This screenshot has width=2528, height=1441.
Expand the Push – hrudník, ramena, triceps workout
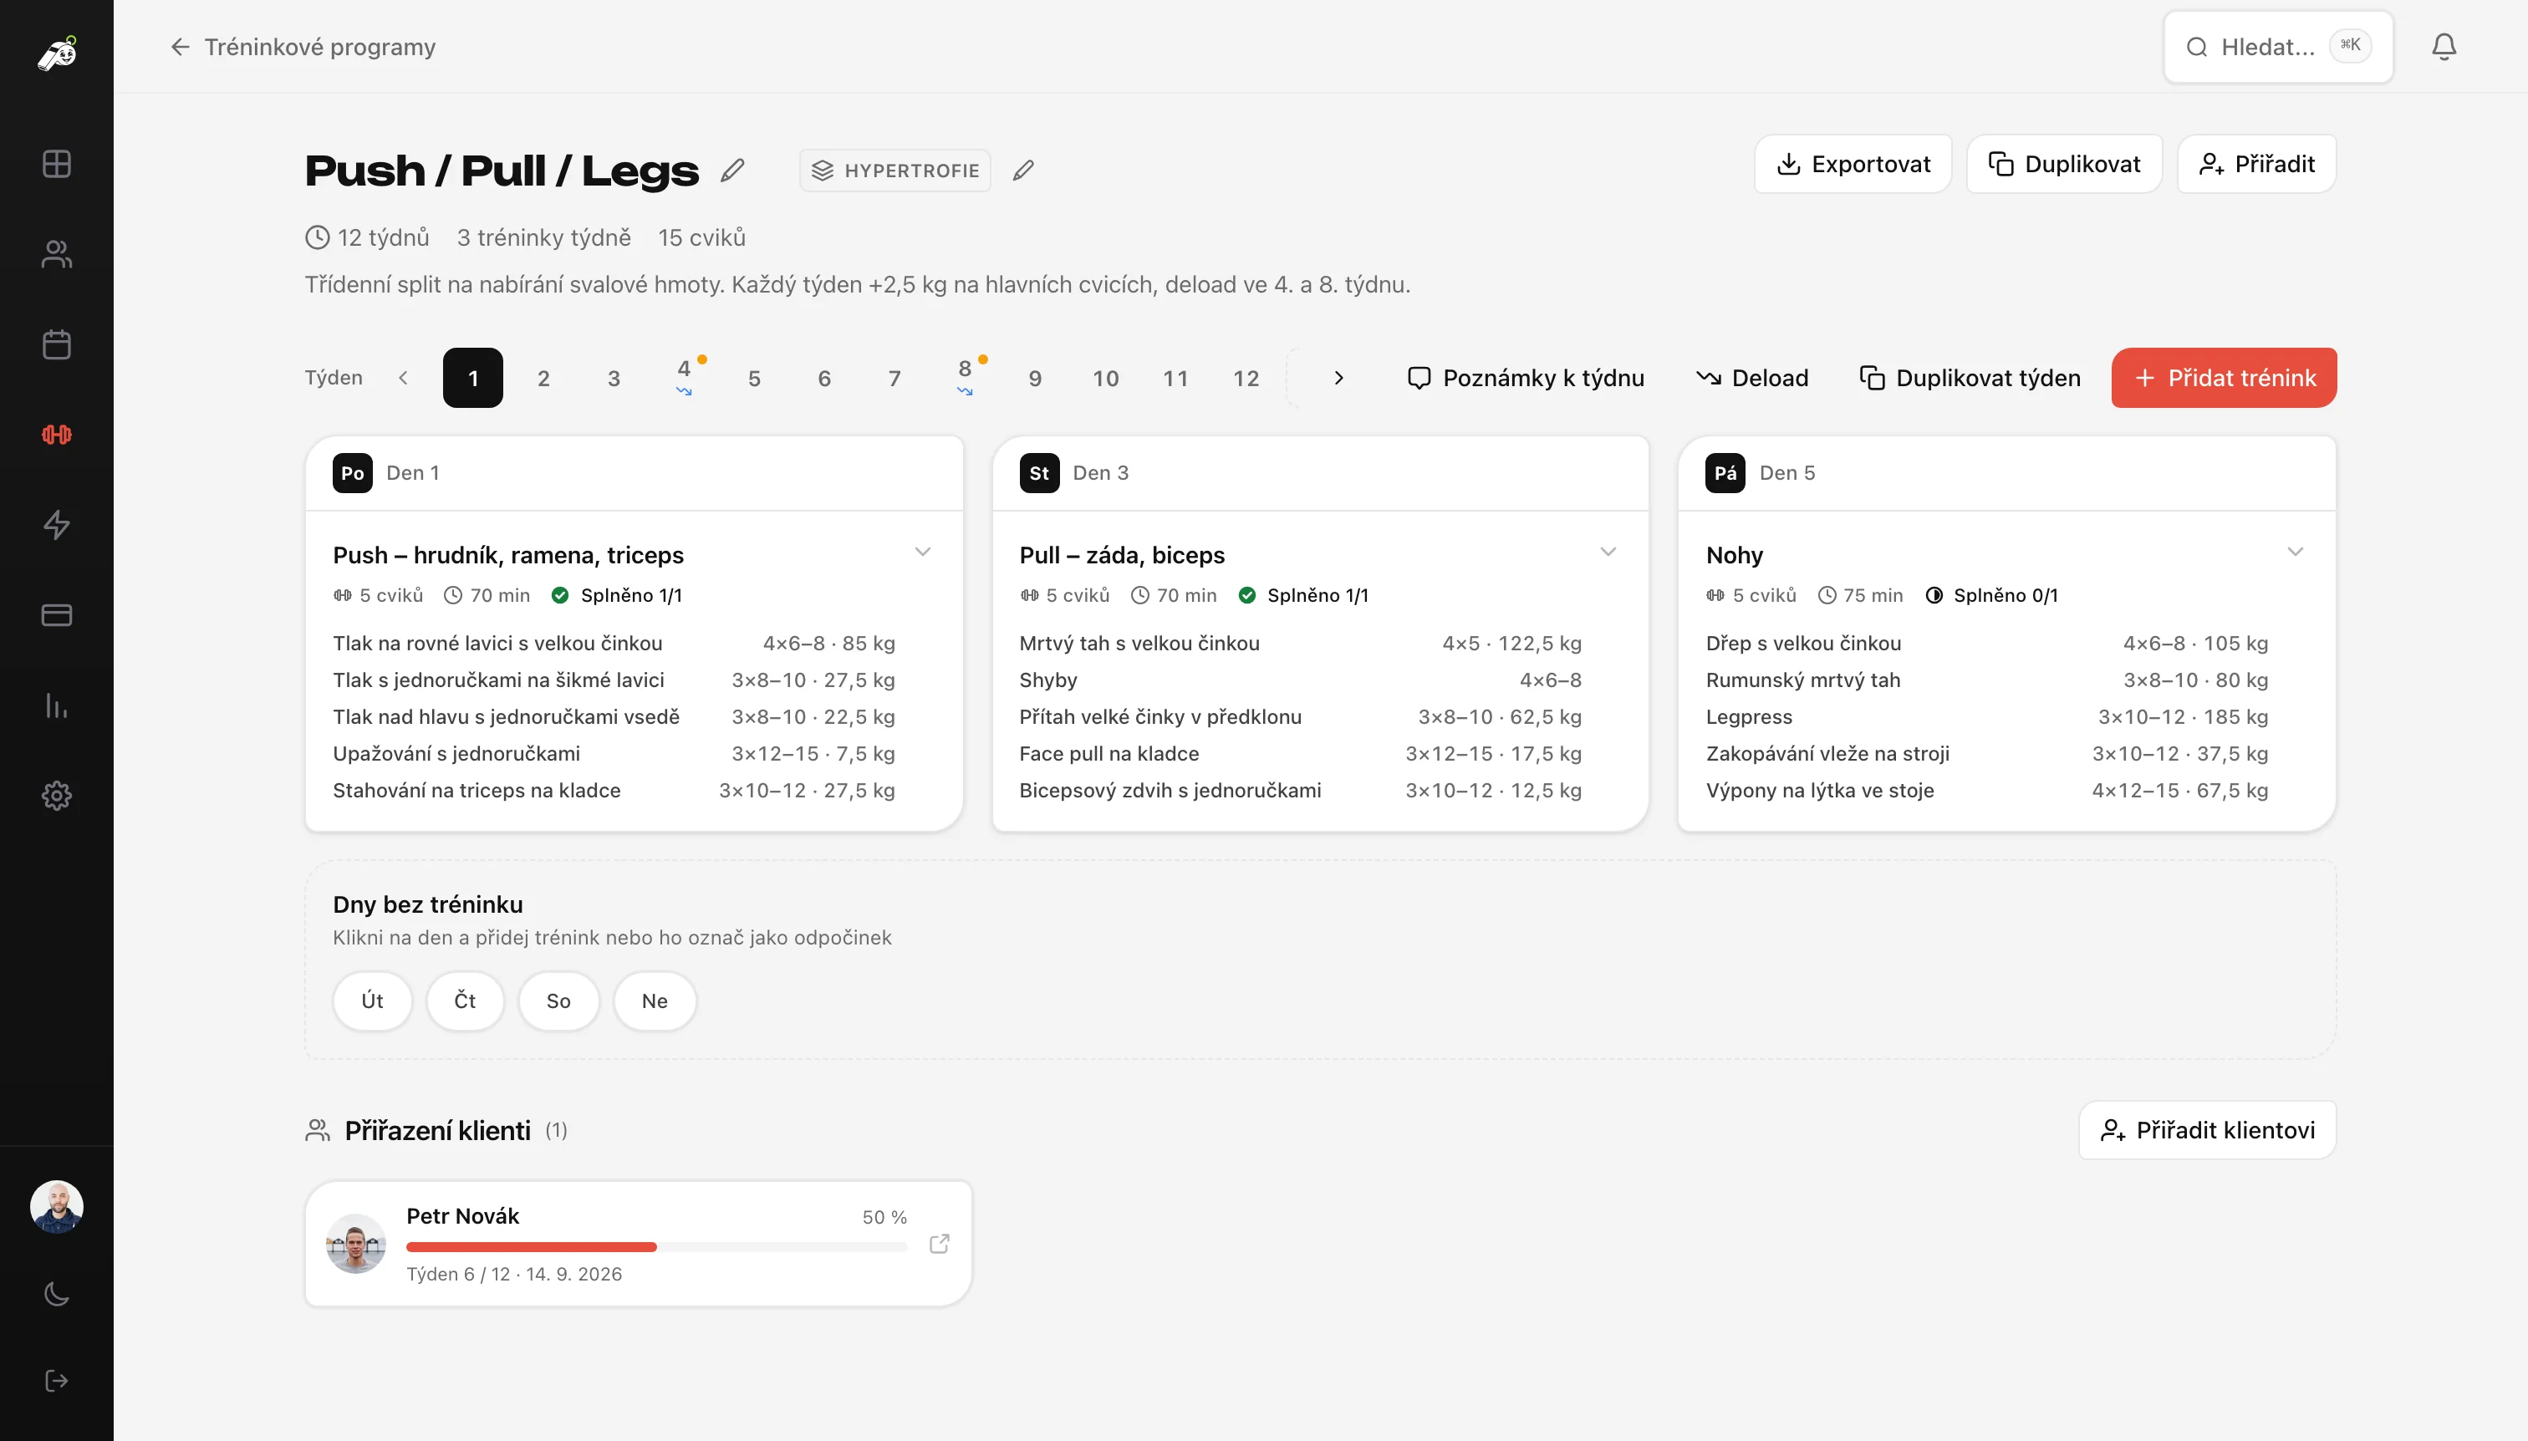[923, 552]
